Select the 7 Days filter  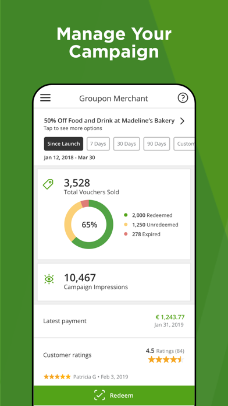tap(98, 144)
